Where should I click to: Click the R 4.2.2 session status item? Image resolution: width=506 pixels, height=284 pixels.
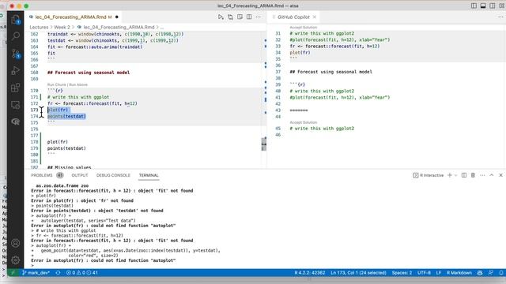click(x=310, y=273)
